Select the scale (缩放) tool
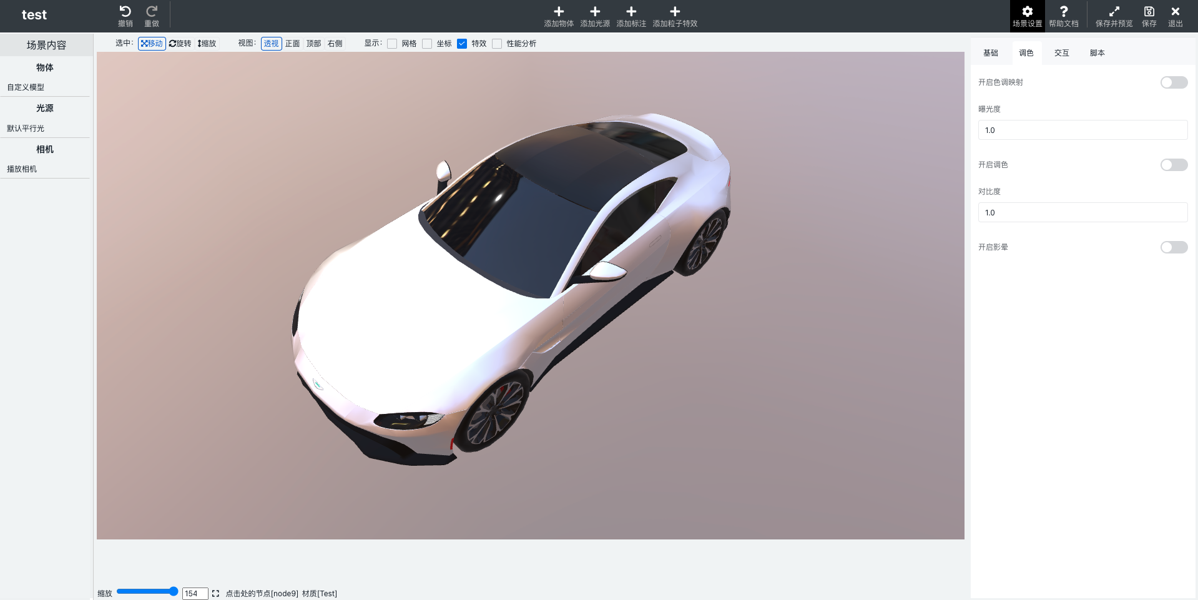Screen dimensions: 1198x600 coord(207,44)
